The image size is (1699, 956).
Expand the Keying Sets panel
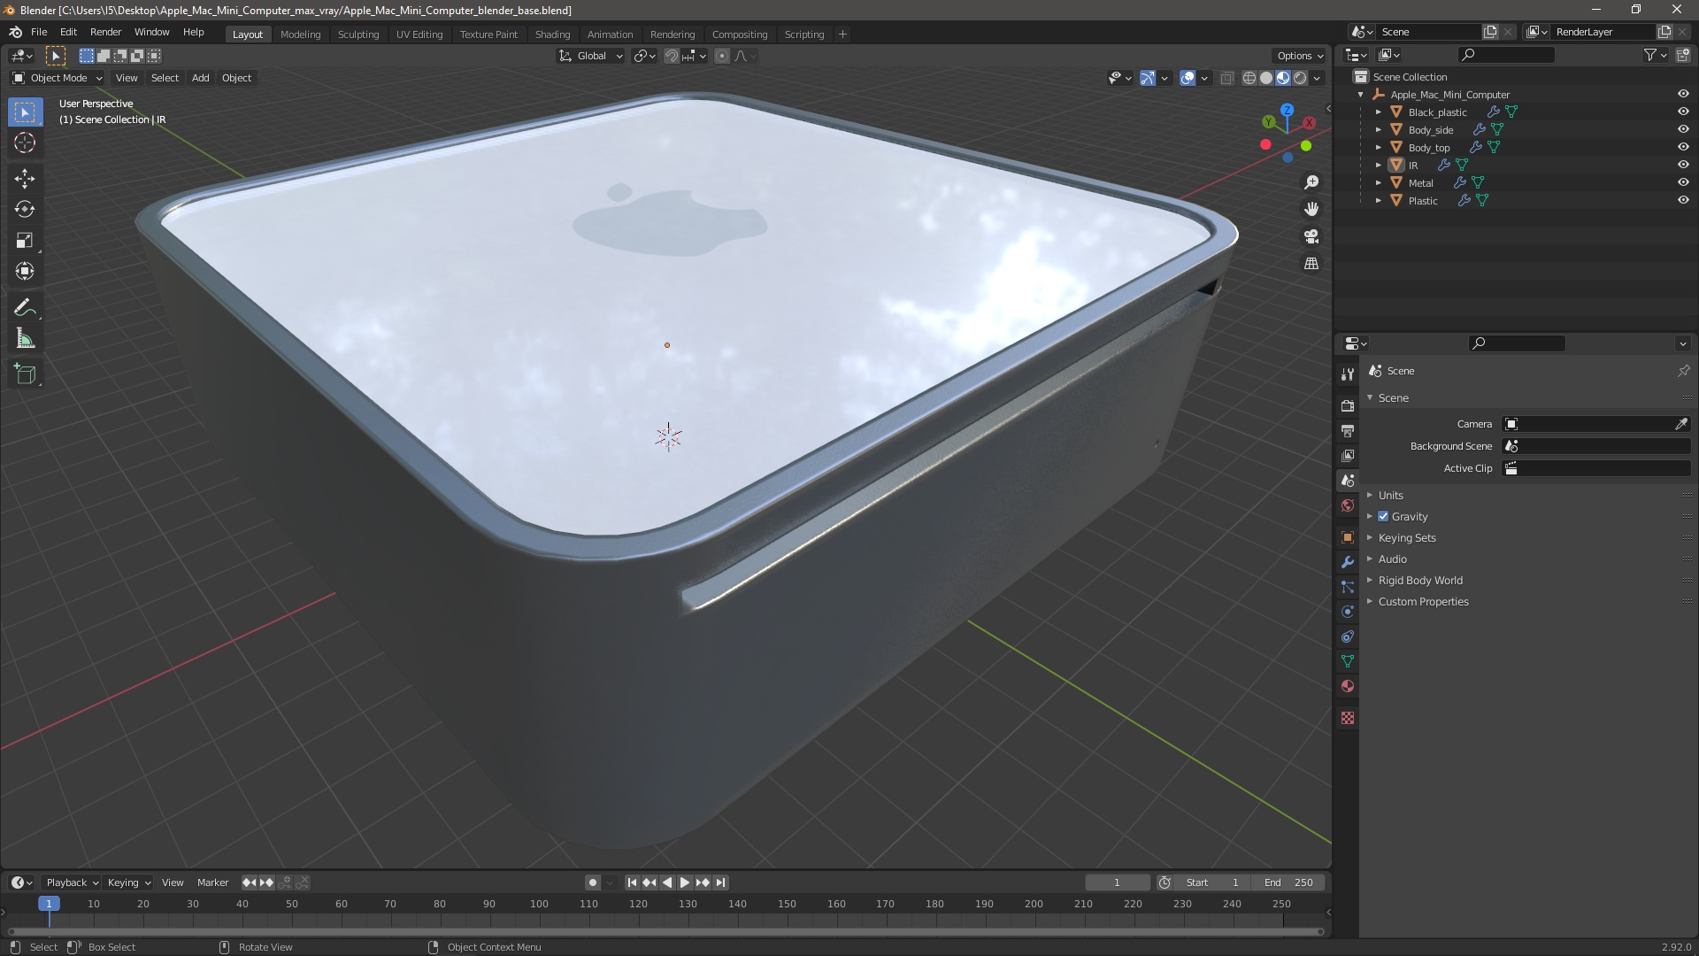point(1407,537)
